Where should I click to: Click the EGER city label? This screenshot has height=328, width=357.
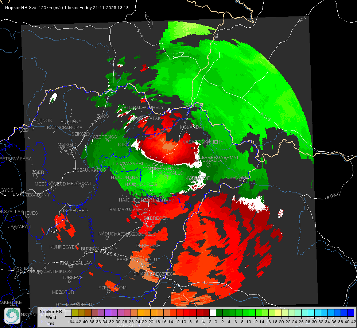[38, 172]
